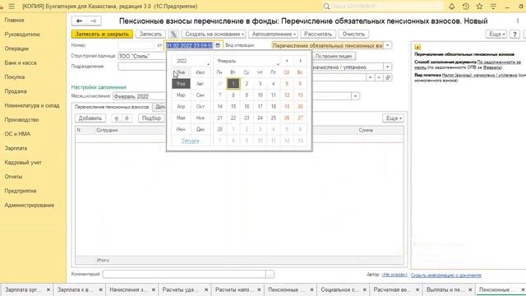
Task: Move row up arrow button
Action: tap(117, 118)
